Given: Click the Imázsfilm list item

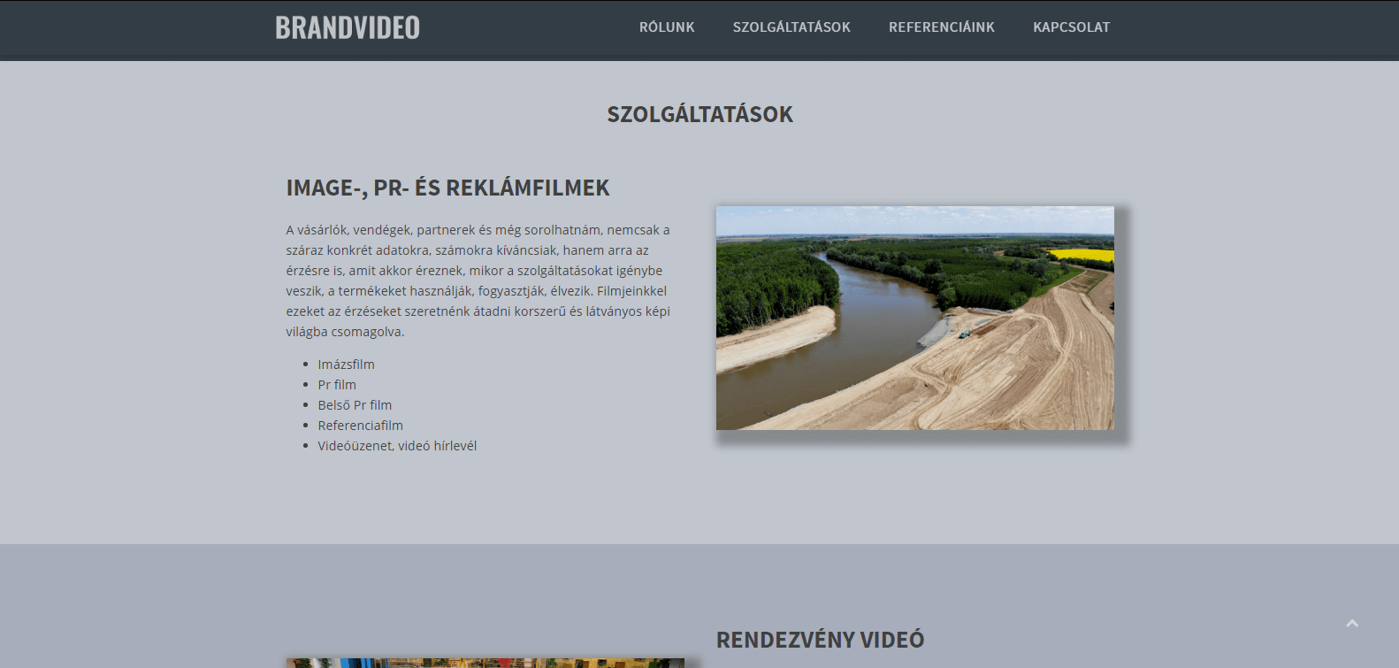Looking at the screenshot, I should click(x=346, y=365).
